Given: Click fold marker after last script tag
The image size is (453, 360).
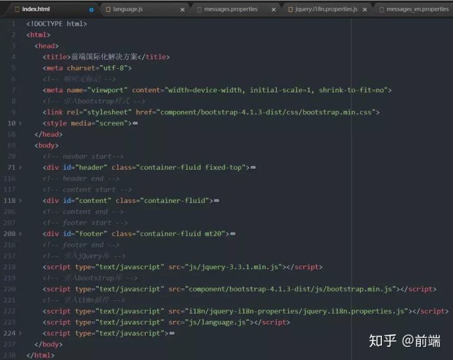Looking at the screenshot, I should pyautogui.click(x=172, y=334).
